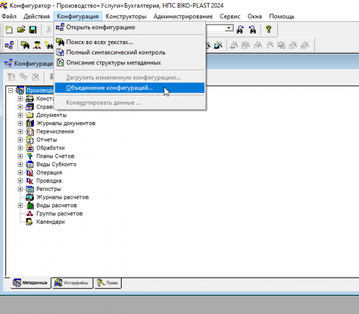Choose Описание структуры метаданных menu entry
Viewport: 359px width, 314px height.
pos(130,63)
